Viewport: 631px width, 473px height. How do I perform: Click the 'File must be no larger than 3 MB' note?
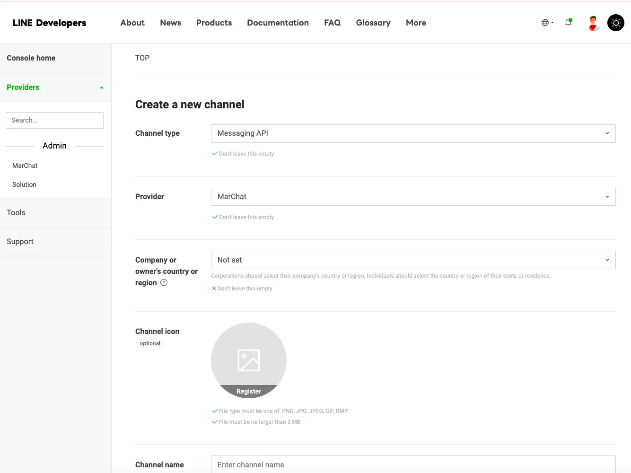pos(260,422)
